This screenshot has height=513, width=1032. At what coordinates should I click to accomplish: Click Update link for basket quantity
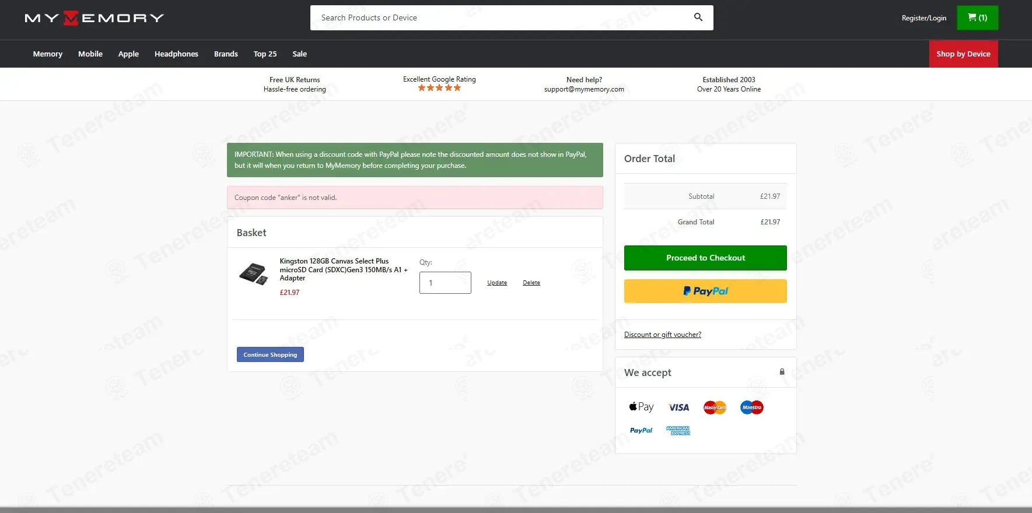497,283
